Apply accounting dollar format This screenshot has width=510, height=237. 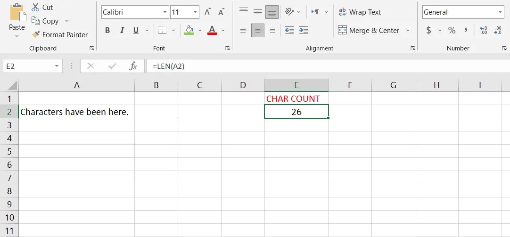point(428,31)
